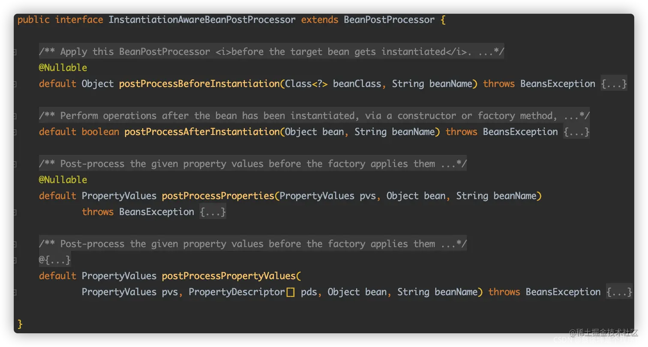Click the method name postProcessAfterInstantiation
Screen dimensions: 648x347
202,132
